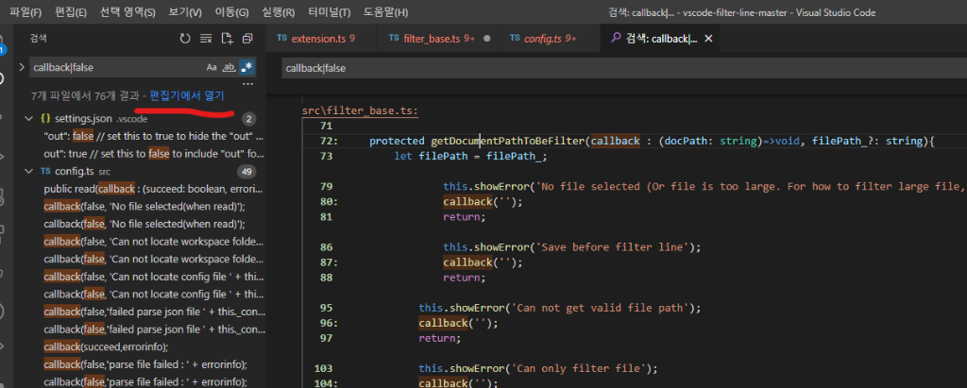Disable the regular expression search toggle
This screenshot has height=388, width=967.
click(x=247, y=67)
